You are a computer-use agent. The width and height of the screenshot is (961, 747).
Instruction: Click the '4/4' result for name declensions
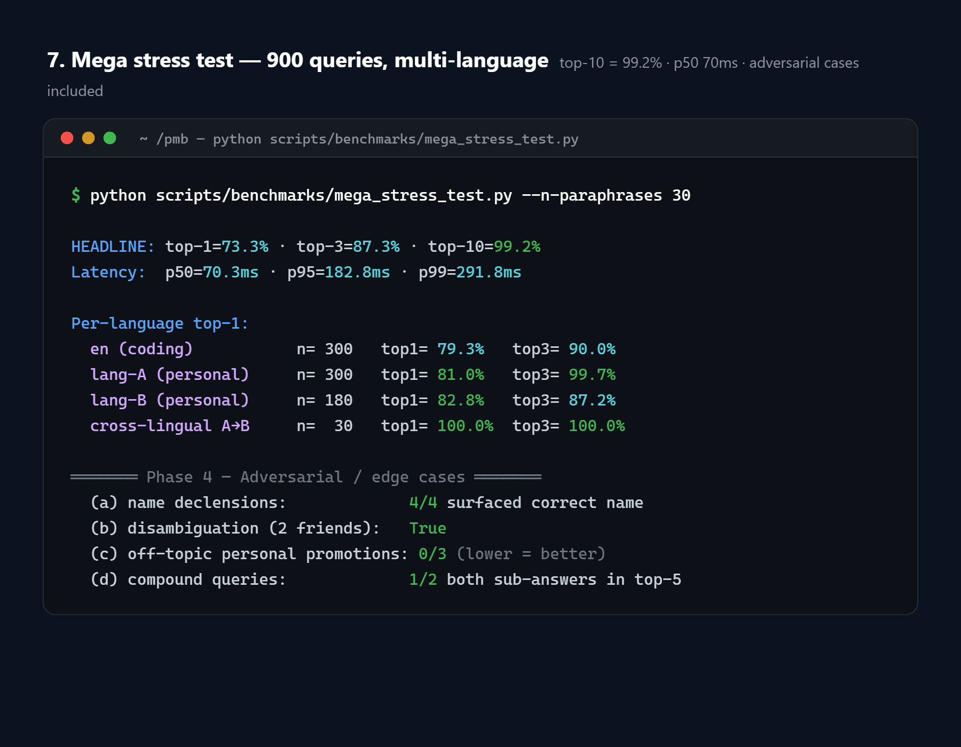click(423, 503)
